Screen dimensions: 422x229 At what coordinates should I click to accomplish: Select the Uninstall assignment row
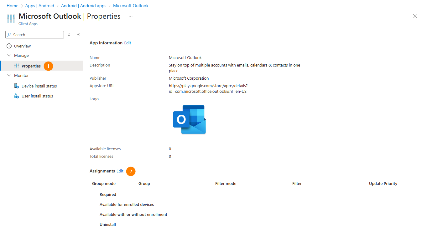pos(253,224)
